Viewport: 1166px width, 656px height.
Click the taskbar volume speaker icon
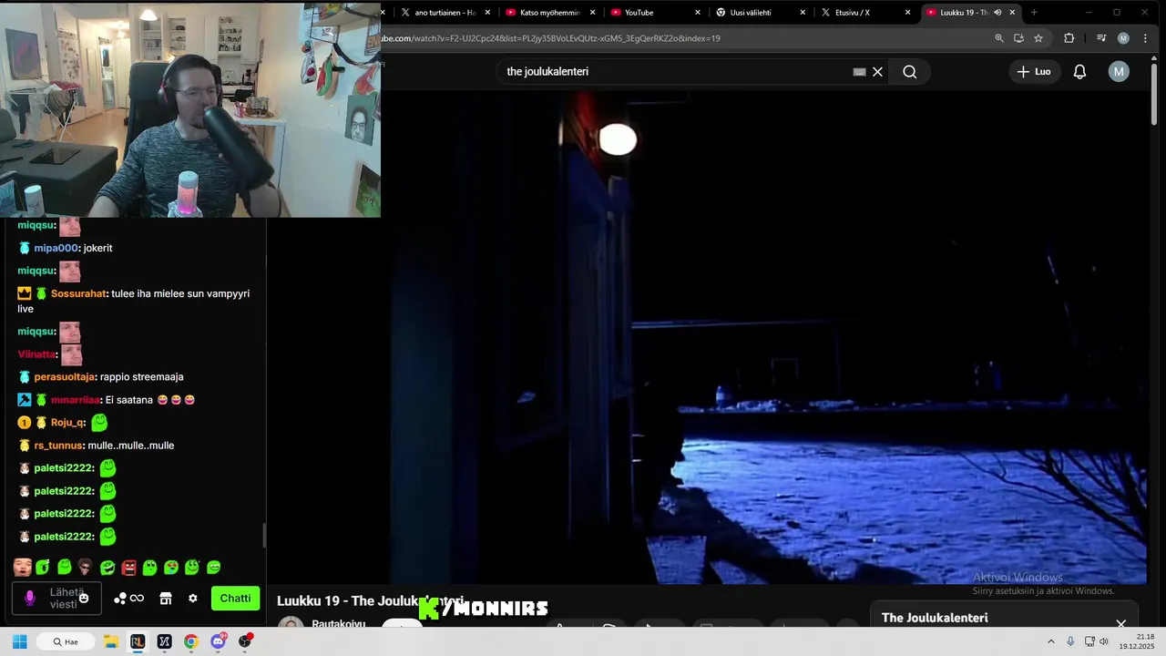[x=1104, y=641]
